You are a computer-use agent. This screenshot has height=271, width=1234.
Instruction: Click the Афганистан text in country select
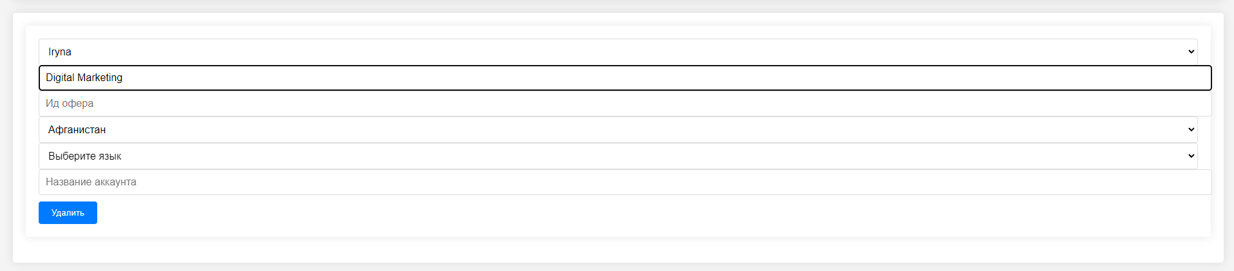pos(77,129)
